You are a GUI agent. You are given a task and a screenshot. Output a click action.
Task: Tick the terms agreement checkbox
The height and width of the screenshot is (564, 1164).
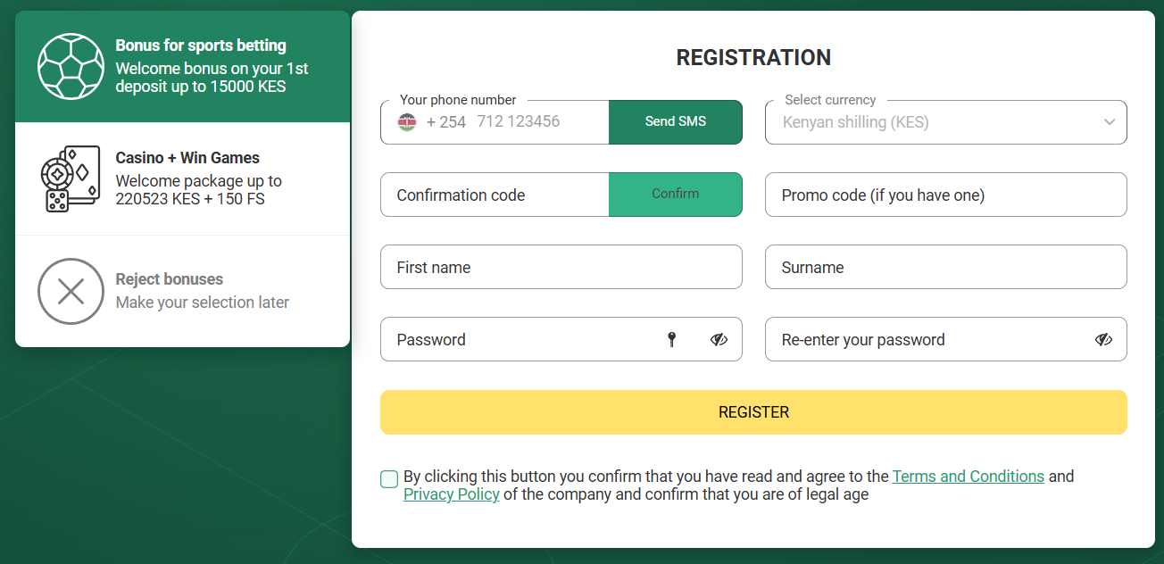pyautogui.click(x=389, y=479)
